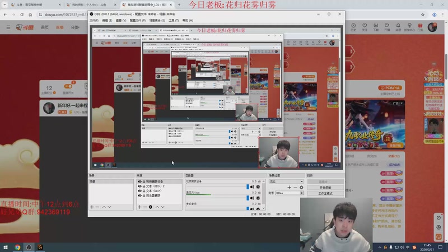Open OBS 帮助(H) menu
The height and width of the screenshot is (252, 448).
click(x=188, y=21)
